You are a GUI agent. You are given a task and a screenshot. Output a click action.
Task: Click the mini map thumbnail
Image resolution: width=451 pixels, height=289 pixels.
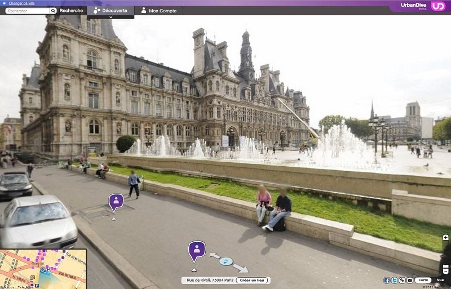43,269
